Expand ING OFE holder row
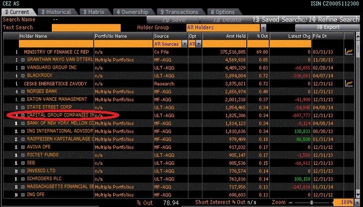The image size is (363, 207). click(x=23, y=195)
